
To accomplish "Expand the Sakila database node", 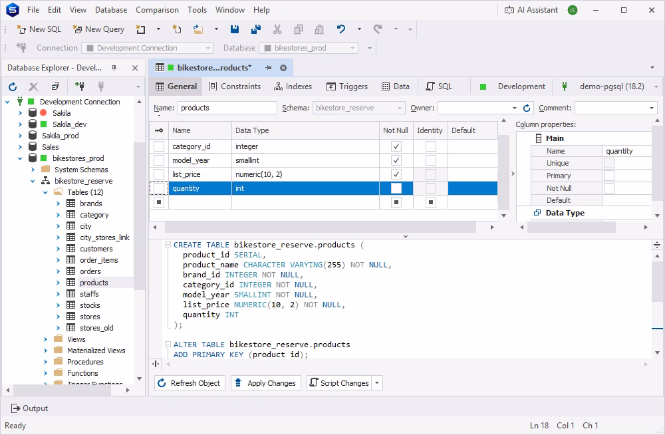I will [20, 113].
